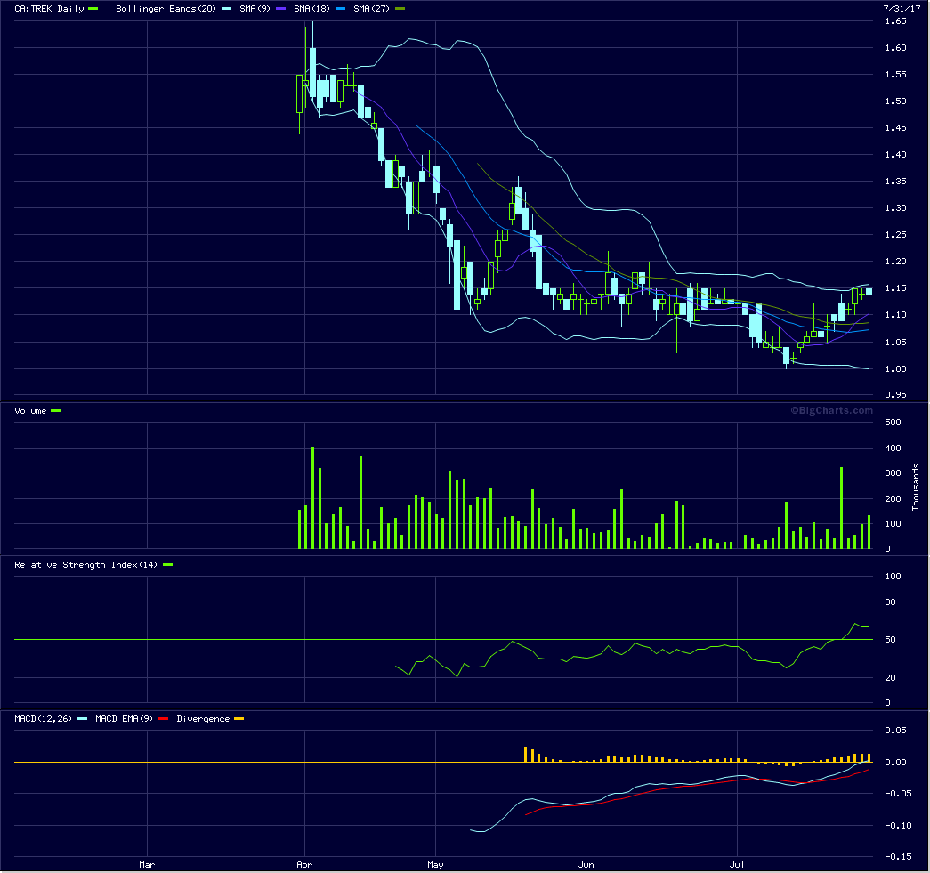Click the 0.95 price axis label
The width and height of the screenshot is (930, 873).
(x=895, y=395)
